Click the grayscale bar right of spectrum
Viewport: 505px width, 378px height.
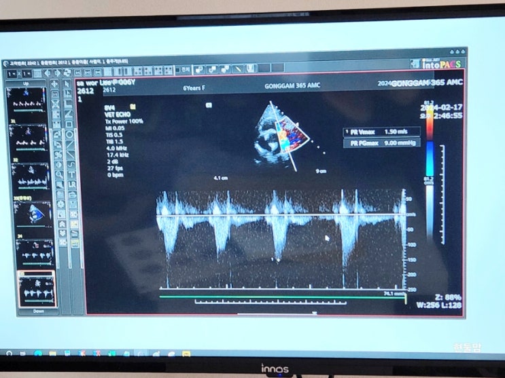pyautogui.click(x=430, y=212)
